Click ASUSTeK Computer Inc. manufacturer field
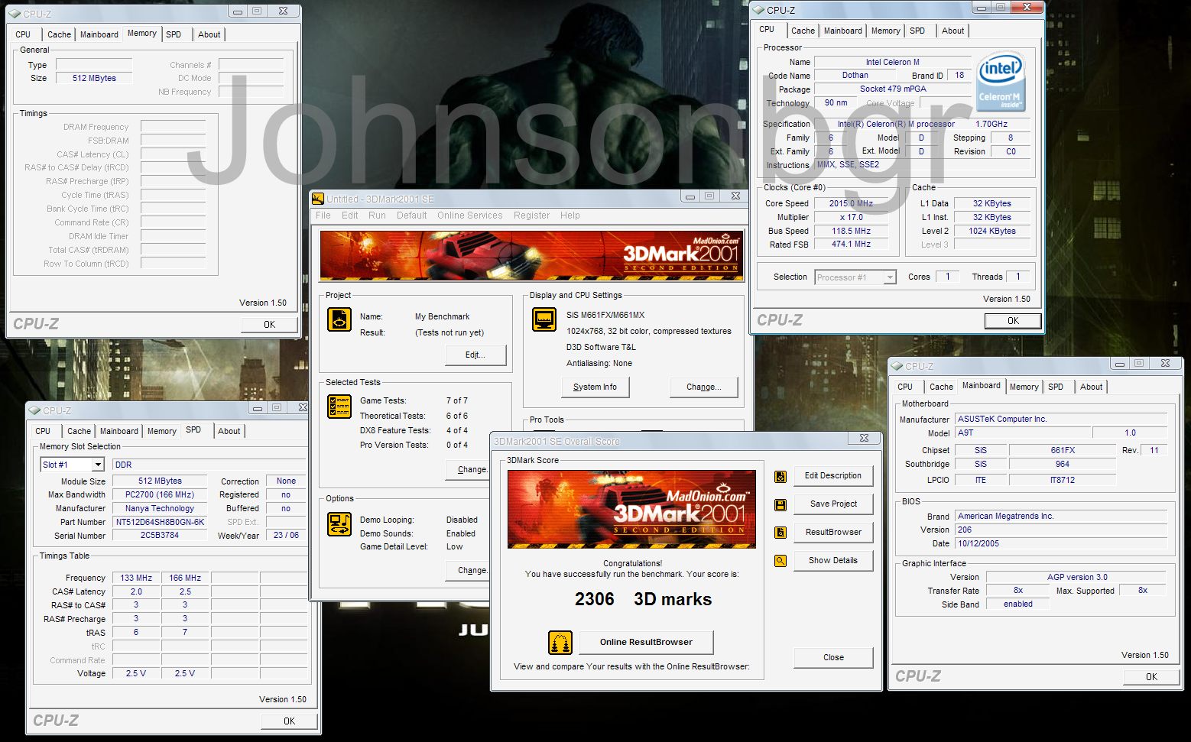The image size is (1191, 742). 1061,419
